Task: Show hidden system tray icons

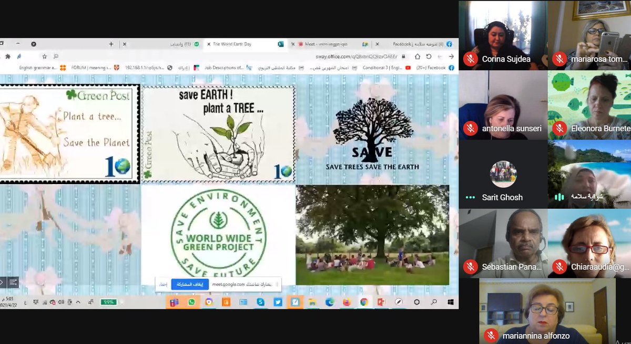Action: pos(78,302)
